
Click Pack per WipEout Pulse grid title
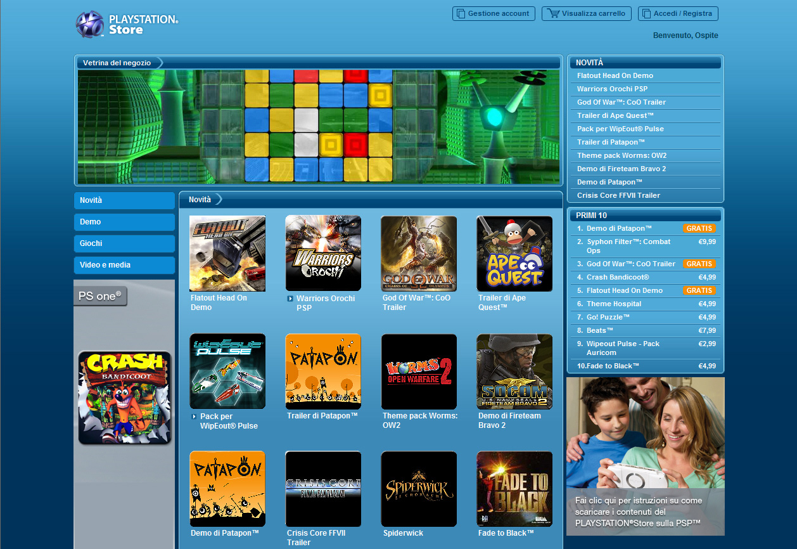pos(229,422)
